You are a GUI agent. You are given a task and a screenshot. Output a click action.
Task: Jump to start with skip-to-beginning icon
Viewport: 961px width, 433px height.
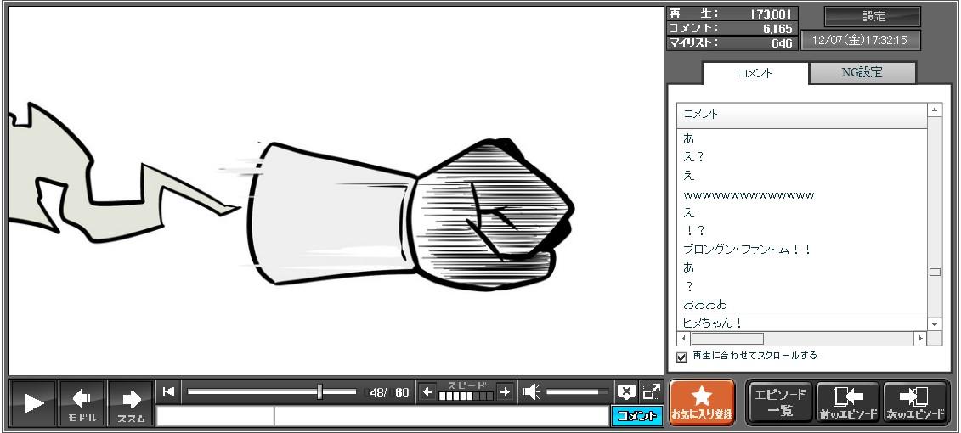click(169, 391)
